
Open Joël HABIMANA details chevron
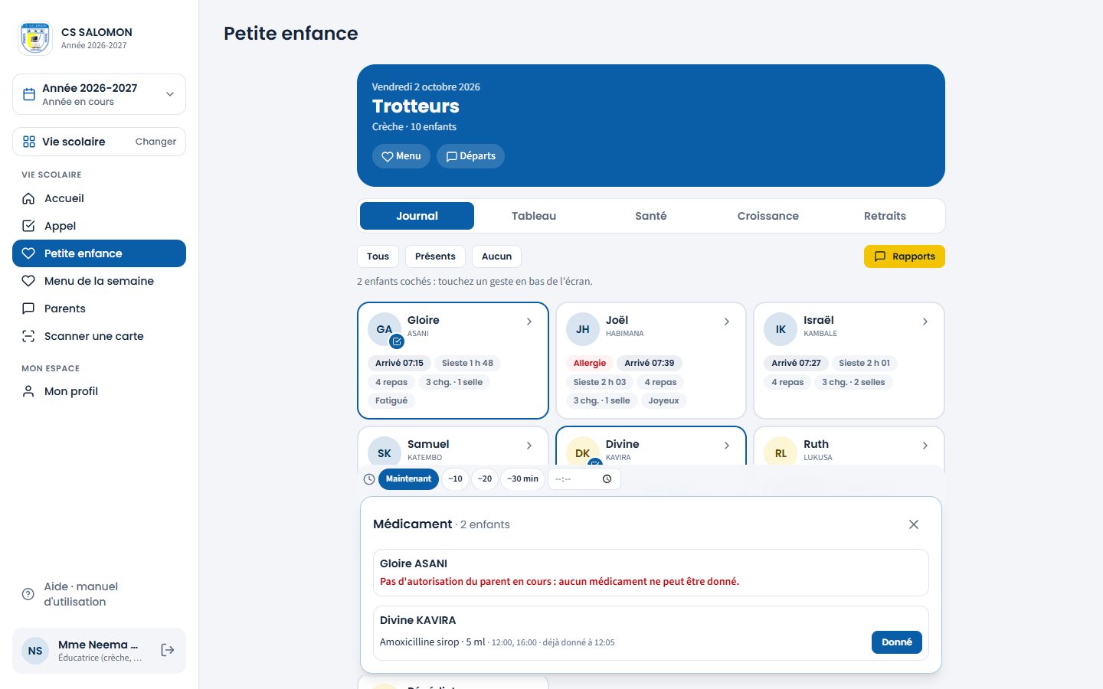point(727,322)
